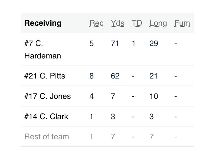Select player #14 C. Clark
The height and width of the screenshot is (157, 206).
pyautogui.click(x=46, y=117)
